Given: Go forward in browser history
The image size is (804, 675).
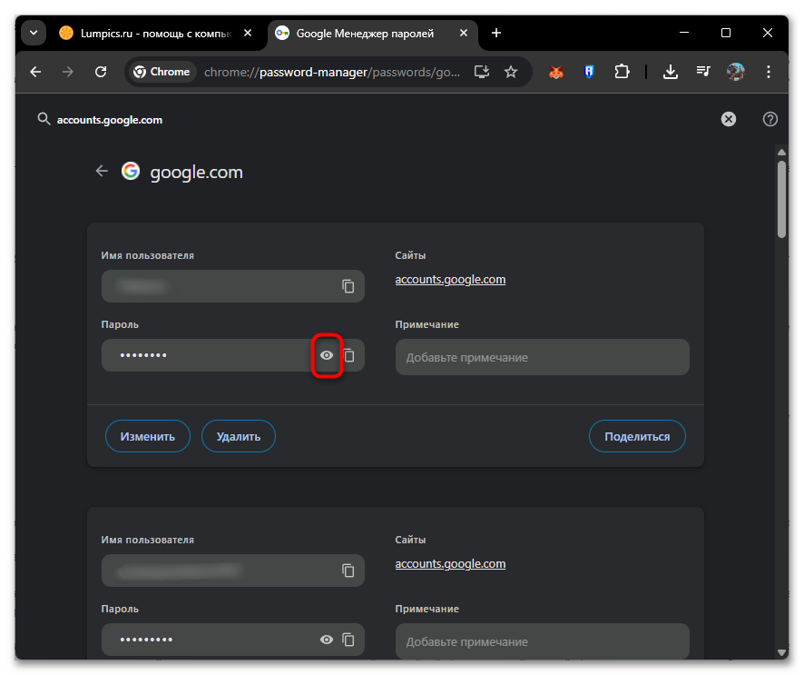Looking at the screenshot, I should tap(68, 72).
